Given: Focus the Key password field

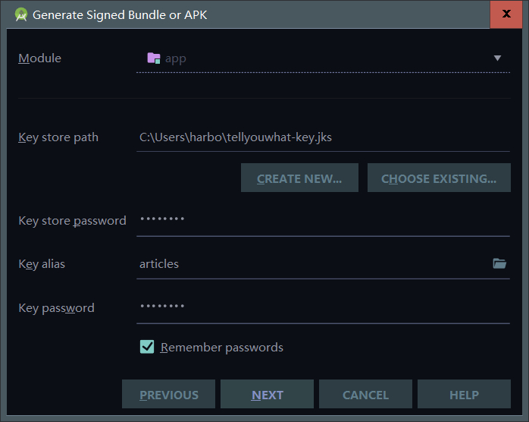Looking at the screenshot, I should [323, 307].
